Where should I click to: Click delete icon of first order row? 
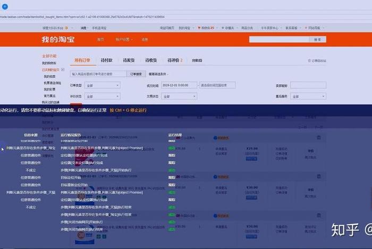tap(319, 137)
